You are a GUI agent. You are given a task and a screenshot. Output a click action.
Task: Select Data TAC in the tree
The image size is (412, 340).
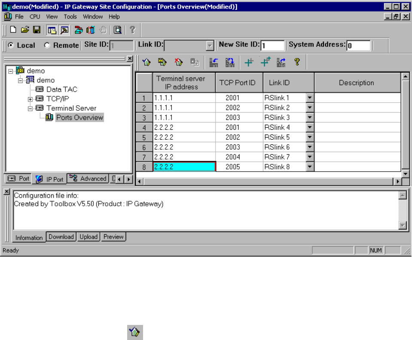click(62, 89)
